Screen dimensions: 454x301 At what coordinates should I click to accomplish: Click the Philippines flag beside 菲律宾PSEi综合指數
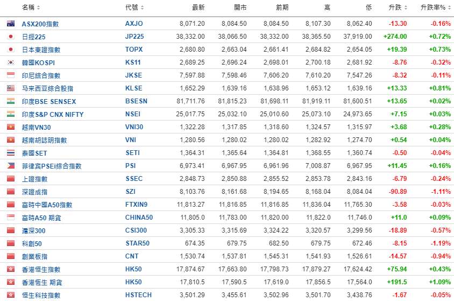pyautogui.click(x=10, y=166)
